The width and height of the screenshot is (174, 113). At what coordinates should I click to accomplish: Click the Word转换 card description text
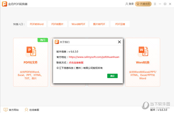click(143, 75)
